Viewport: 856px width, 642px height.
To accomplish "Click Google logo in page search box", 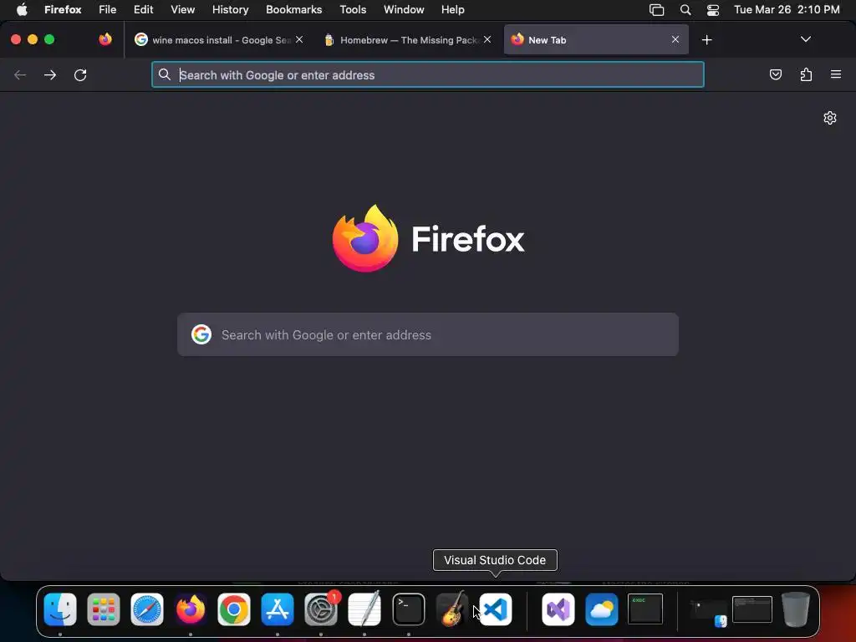I will pos(201,334).
